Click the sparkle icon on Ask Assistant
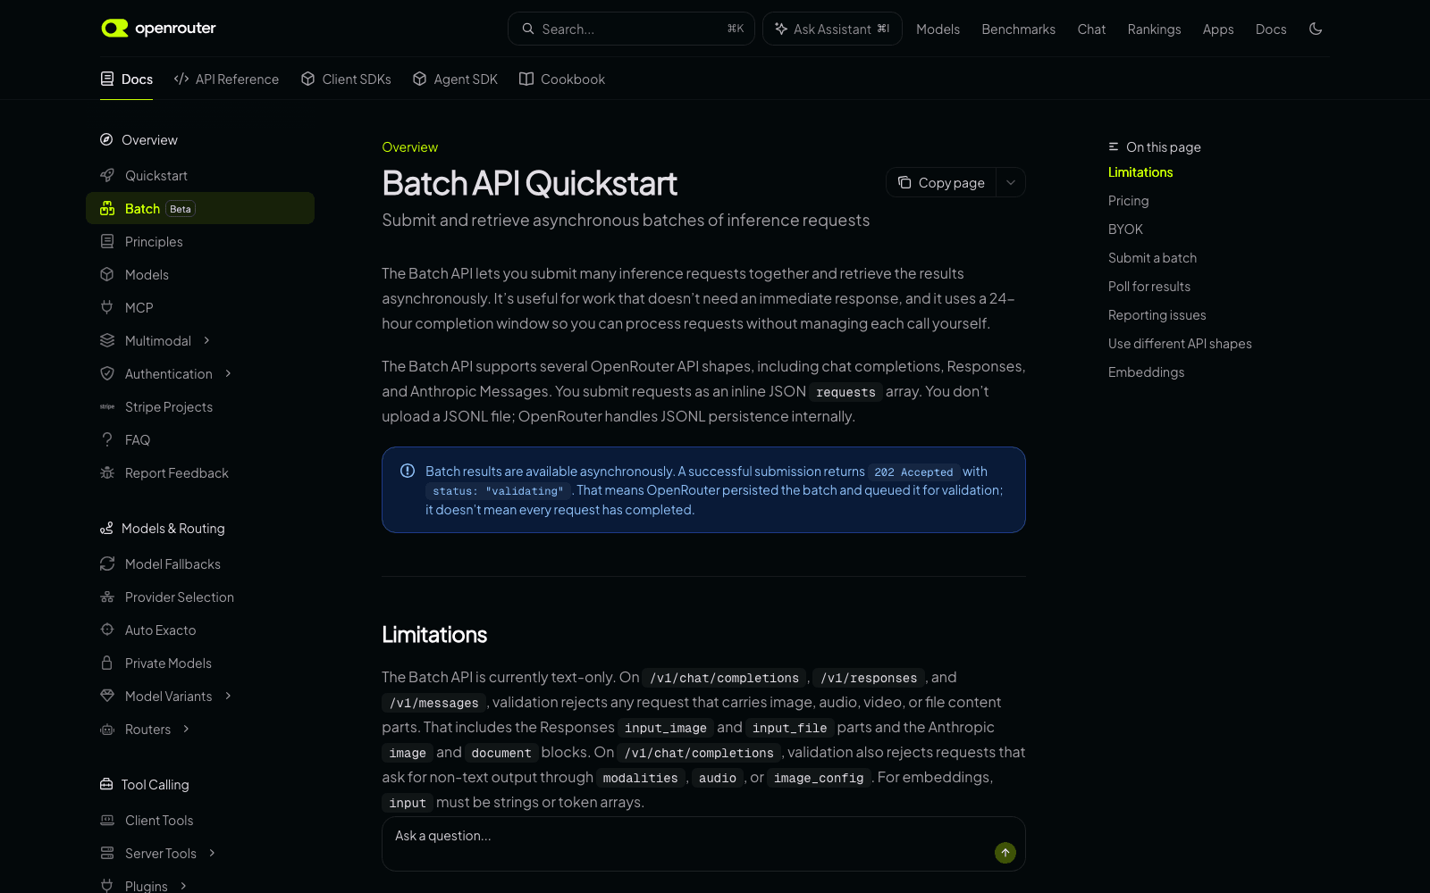 coord(781,29)
